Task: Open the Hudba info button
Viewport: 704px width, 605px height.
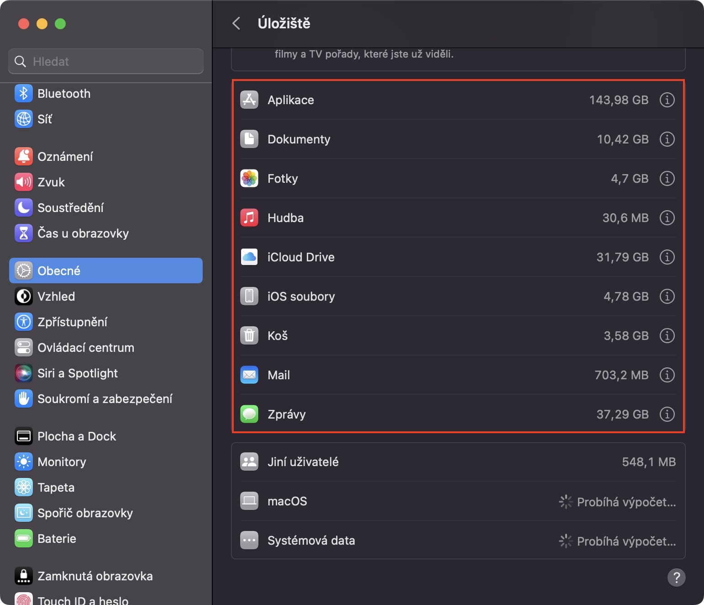Action: click(667, 218)
